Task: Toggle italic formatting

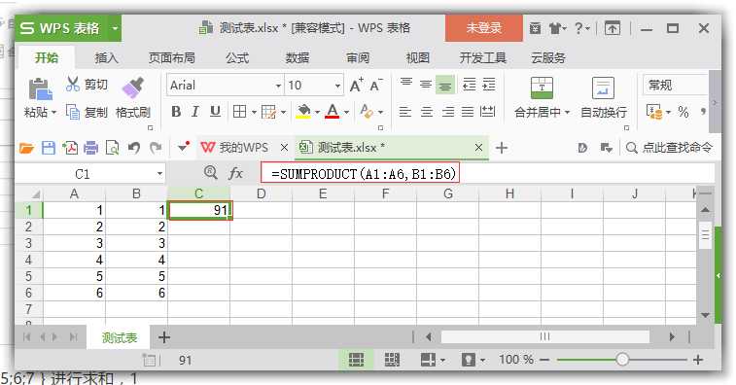Action: [194, 112]
